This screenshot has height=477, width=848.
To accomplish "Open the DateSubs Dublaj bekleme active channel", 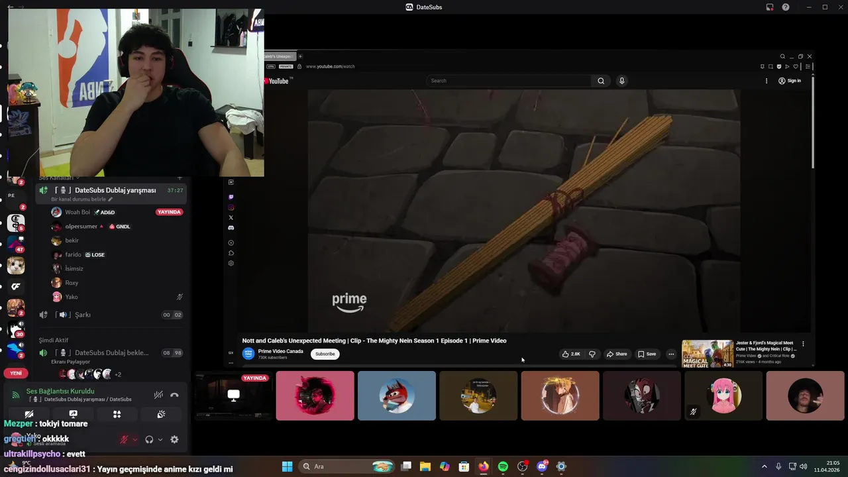I will pos(111,352).
